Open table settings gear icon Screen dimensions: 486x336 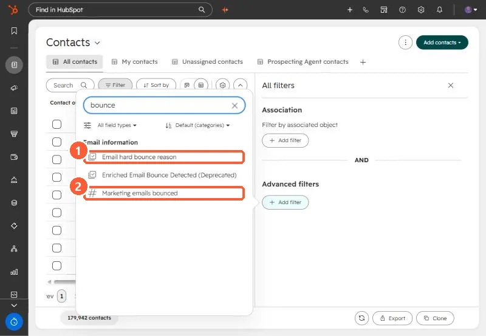click(x=222, y=85)
